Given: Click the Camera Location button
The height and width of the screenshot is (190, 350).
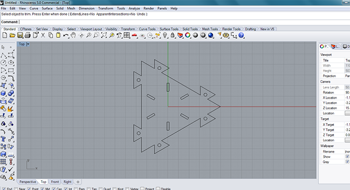Looking at the screenshot, I should tap(347, 113).
